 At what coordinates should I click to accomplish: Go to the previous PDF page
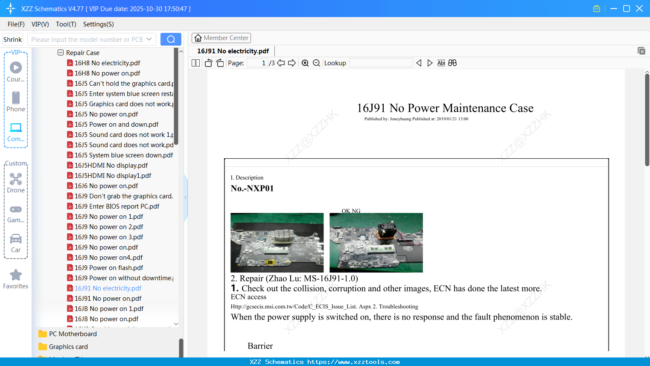(281, 63)
